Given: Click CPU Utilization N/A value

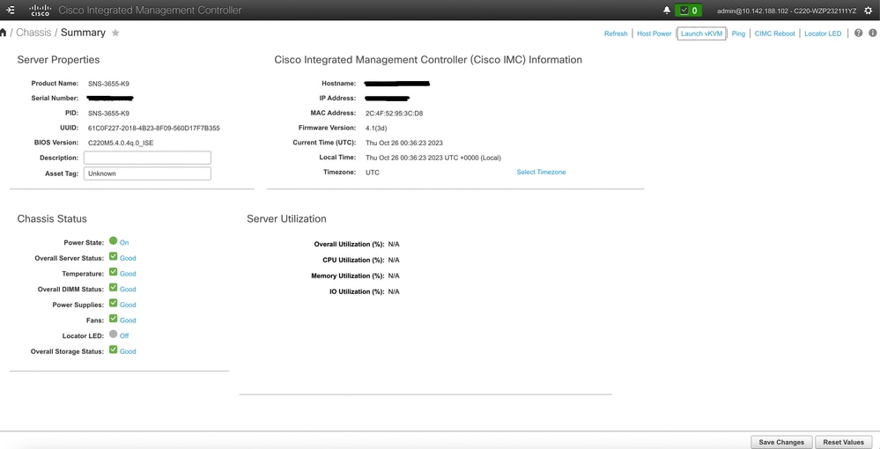Looking at the screenshot, I should pyautogui.click(x=394, y=261).
